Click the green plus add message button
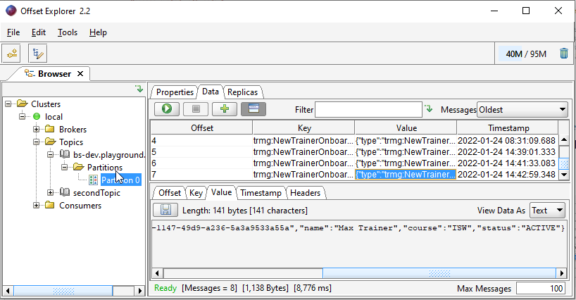Viewport: 576px width, 300px height. 225,108
